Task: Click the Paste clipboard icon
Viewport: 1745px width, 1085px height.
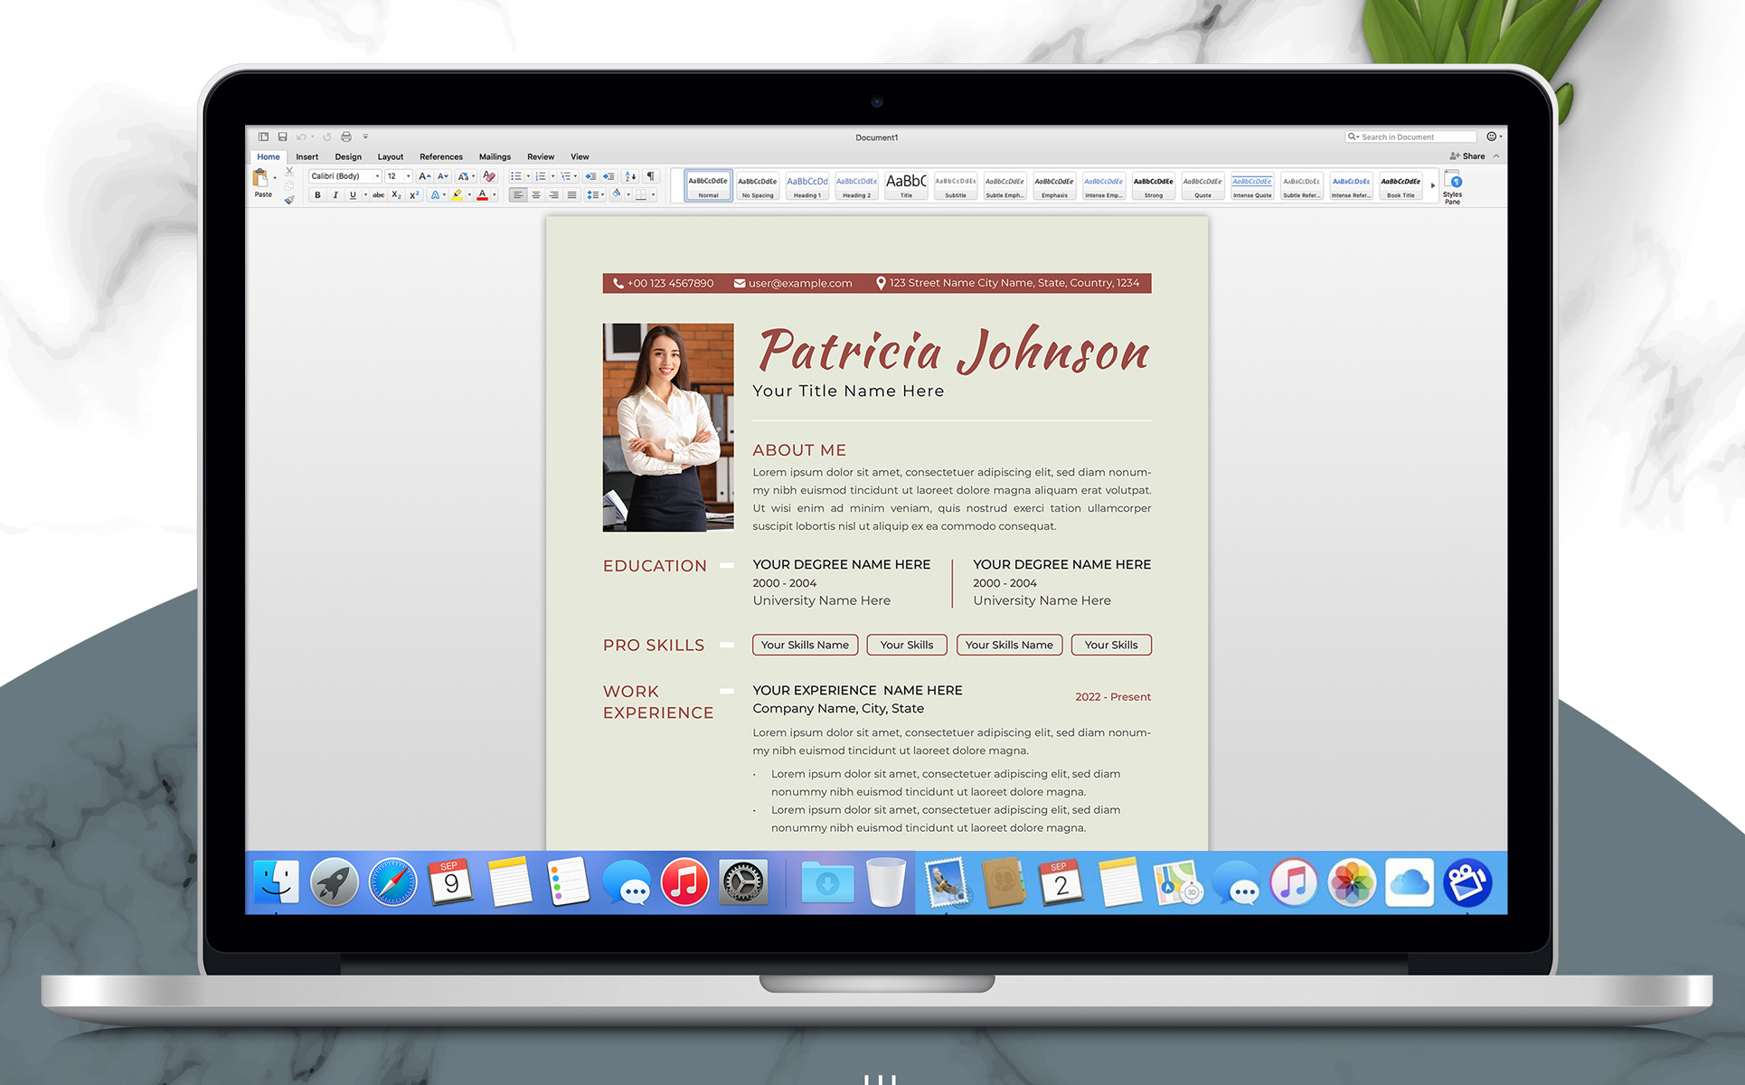Action: point(261,180)
